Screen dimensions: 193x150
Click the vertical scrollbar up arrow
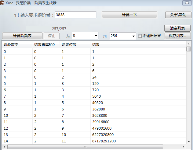pos(189,44)
